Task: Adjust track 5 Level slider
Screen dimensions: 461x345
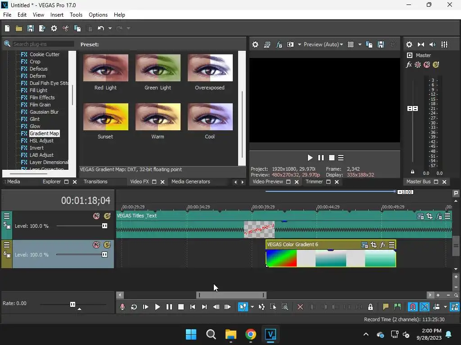Action: coord(104,226)
